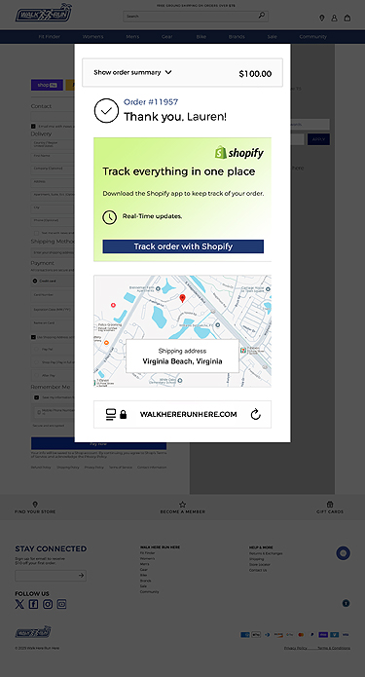Click Track order with Shopify button
365x677 pixels.
[x=183, y=246]
